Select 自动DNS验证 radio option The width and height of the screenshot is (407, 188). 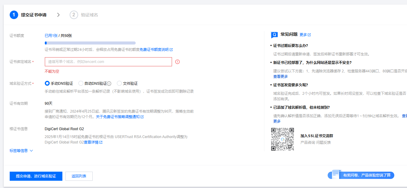click(x=81, y=83)
